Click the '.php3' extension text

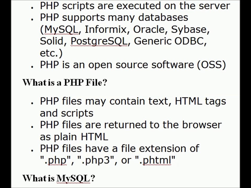tap(95, 160)
